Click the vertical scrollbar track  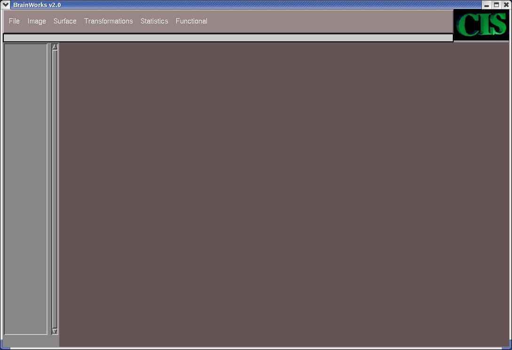(x=55, y=189)
